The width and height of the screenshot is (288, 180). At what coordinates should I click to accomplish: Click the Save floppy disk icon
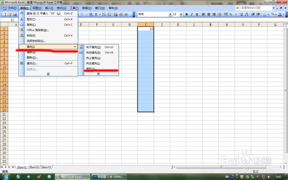tap(15, 14)
